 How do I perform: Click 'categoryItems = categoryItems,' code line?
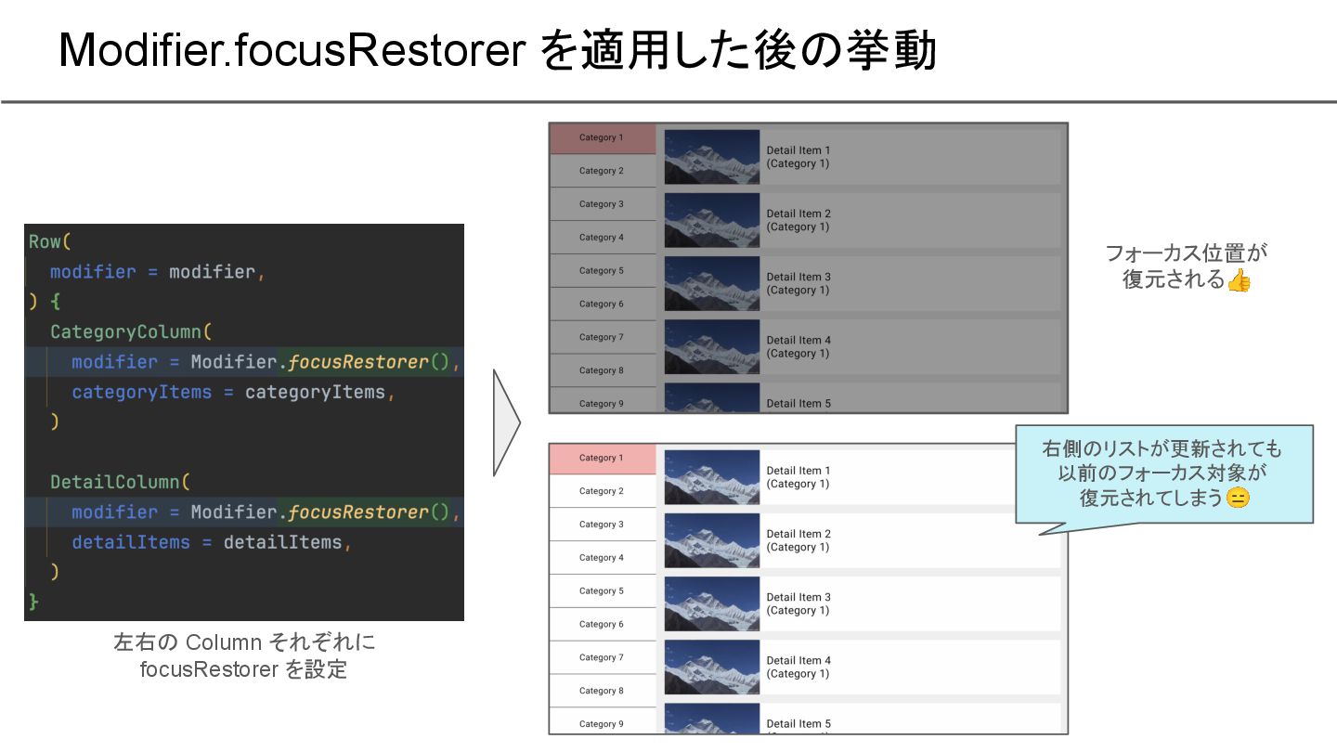234,392
